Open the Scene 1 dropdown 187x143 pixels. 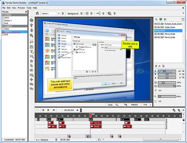59,13
